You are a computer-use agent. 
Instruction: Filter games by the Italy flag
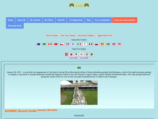tap(79, 44)
